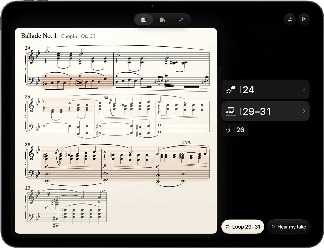Click the wrong-note icon beside 24
Screen dimensions: 324x248
[x=231, y=90]
